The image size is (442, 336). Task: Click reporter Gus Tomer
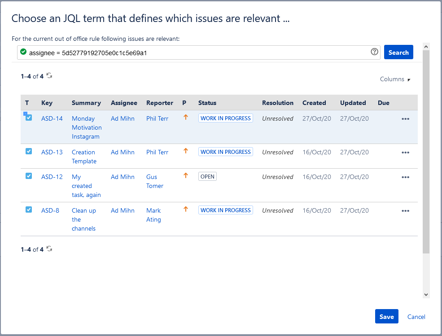pos(154,181)
